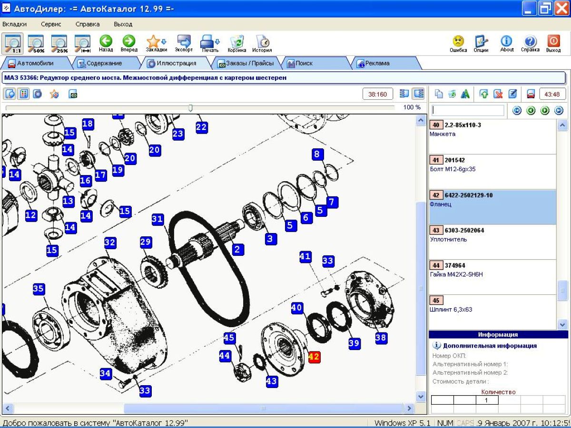Click the green refresh icon in parts panel
571x428 pixels.
452,94
